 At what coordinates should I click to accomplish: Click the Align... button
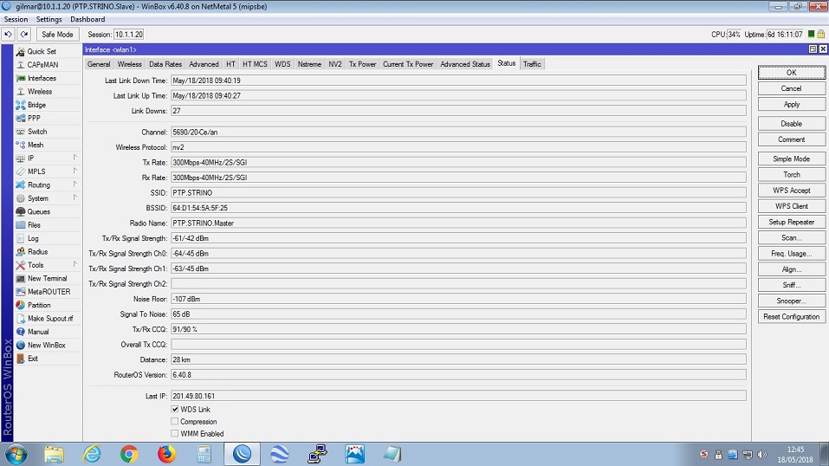click(792, 269)
